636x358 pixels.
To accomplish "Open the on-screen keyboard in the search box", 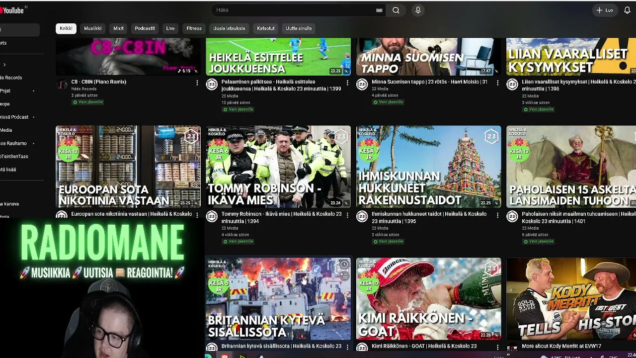I will 379,10.
